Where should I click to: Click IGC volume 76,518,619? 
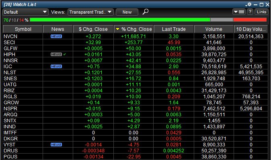[214, 67]
